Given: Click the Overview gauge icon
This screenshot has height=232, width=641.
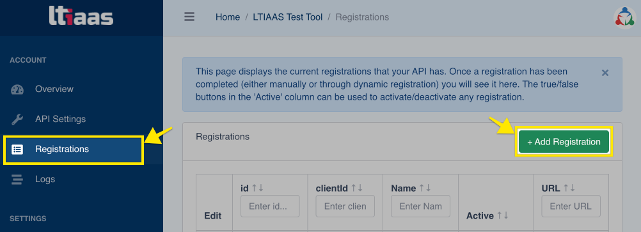Looking at the screenshot, I should 17,89.
